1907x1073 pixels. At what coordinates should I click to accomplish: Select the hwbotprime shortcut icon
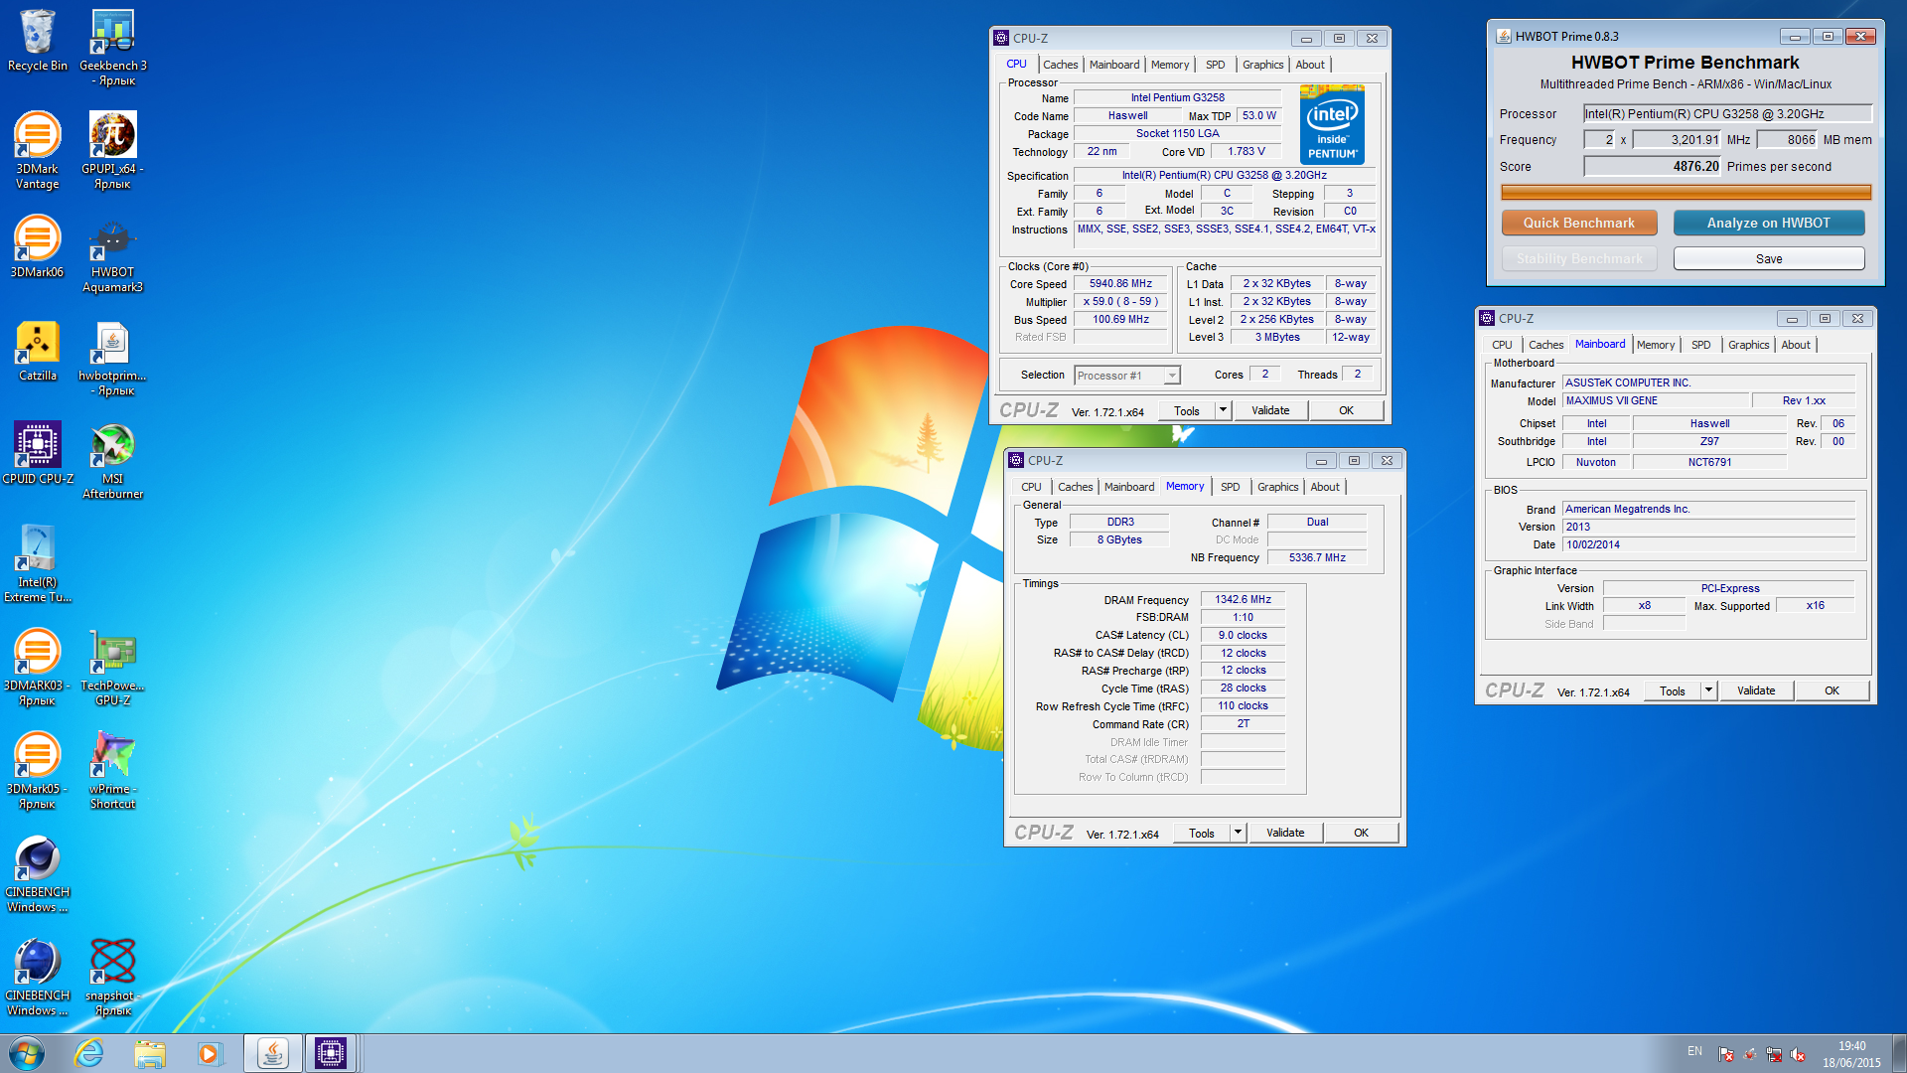pyautogui.click(x=113, y=358)
